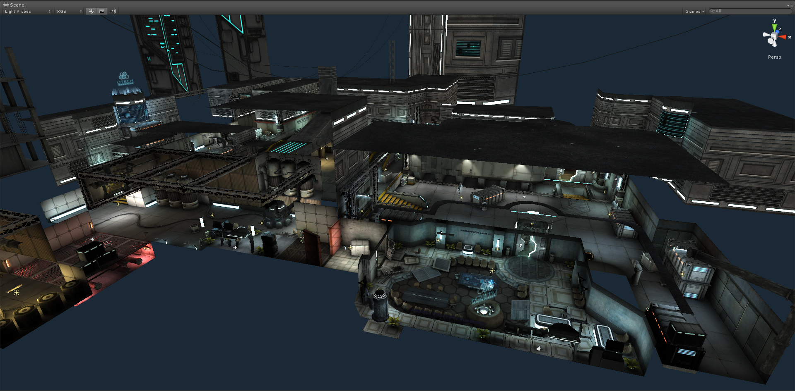Open the Scene panel options menu
Image resolution: width=795 pixels, height=391 pixels.
pyautogui.click(x=790, y=5)
